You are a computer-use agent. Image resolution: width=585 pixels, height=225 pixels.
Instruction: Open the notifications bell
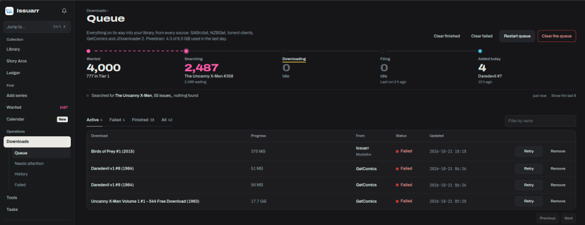click(x=64, y=11)
